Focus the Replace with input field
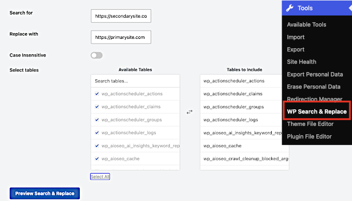This screenshot has width=352, height=201. (x=121, y=37)
